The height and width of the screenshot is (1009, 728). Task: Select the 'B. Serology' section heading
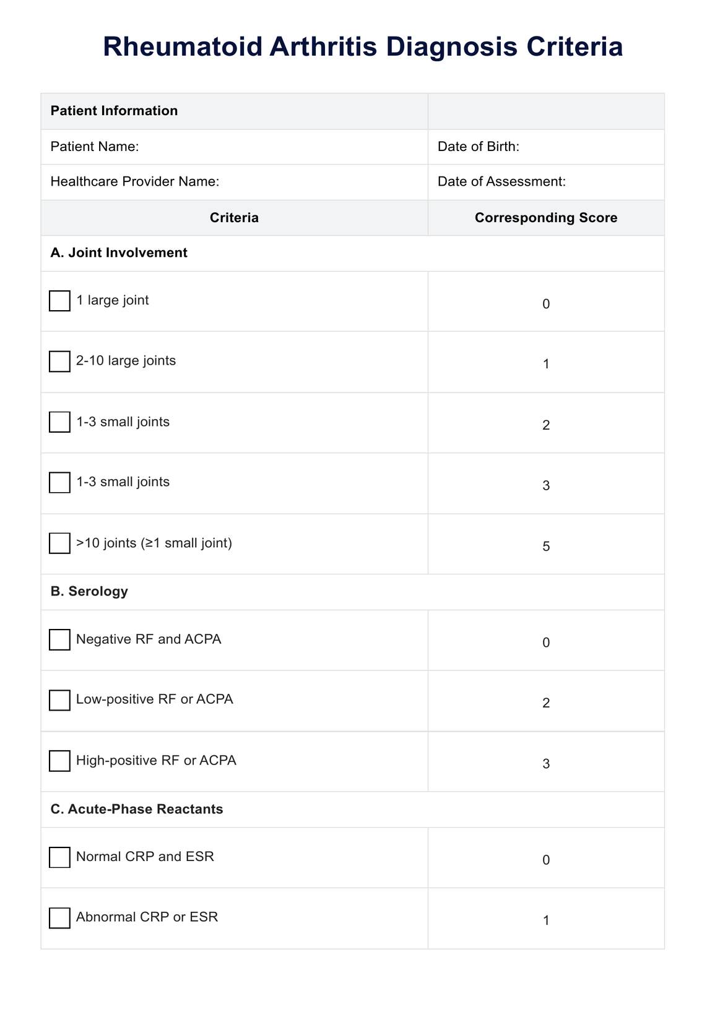point(89,591)
